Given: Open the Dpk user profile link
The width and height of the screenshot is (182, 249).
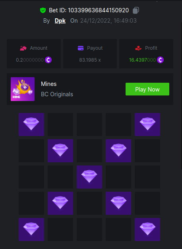Looking at the screenshot, I should click(x=60, y=21).
